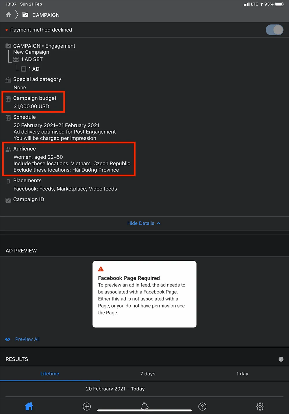Show results info via the i icon
Image resolution: width=289 pixels, height=414 pixels.
pos(281,359)
